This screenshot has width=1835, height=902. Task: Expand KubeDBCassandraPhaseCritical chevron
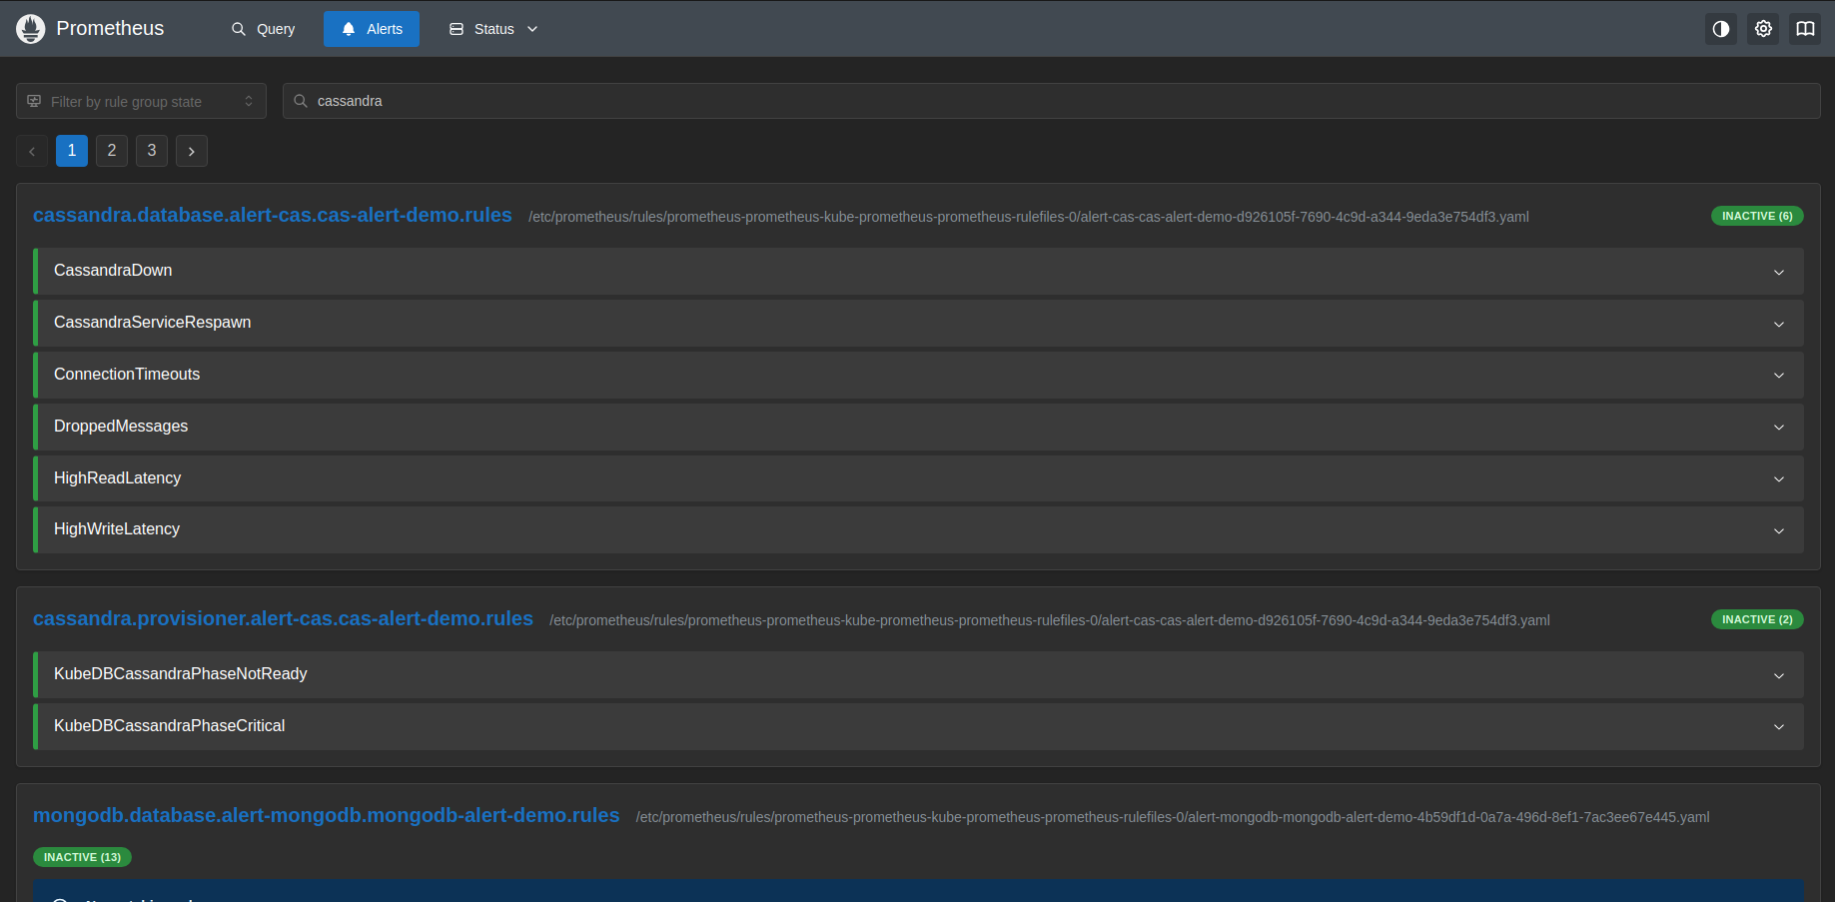(1779, 727)
